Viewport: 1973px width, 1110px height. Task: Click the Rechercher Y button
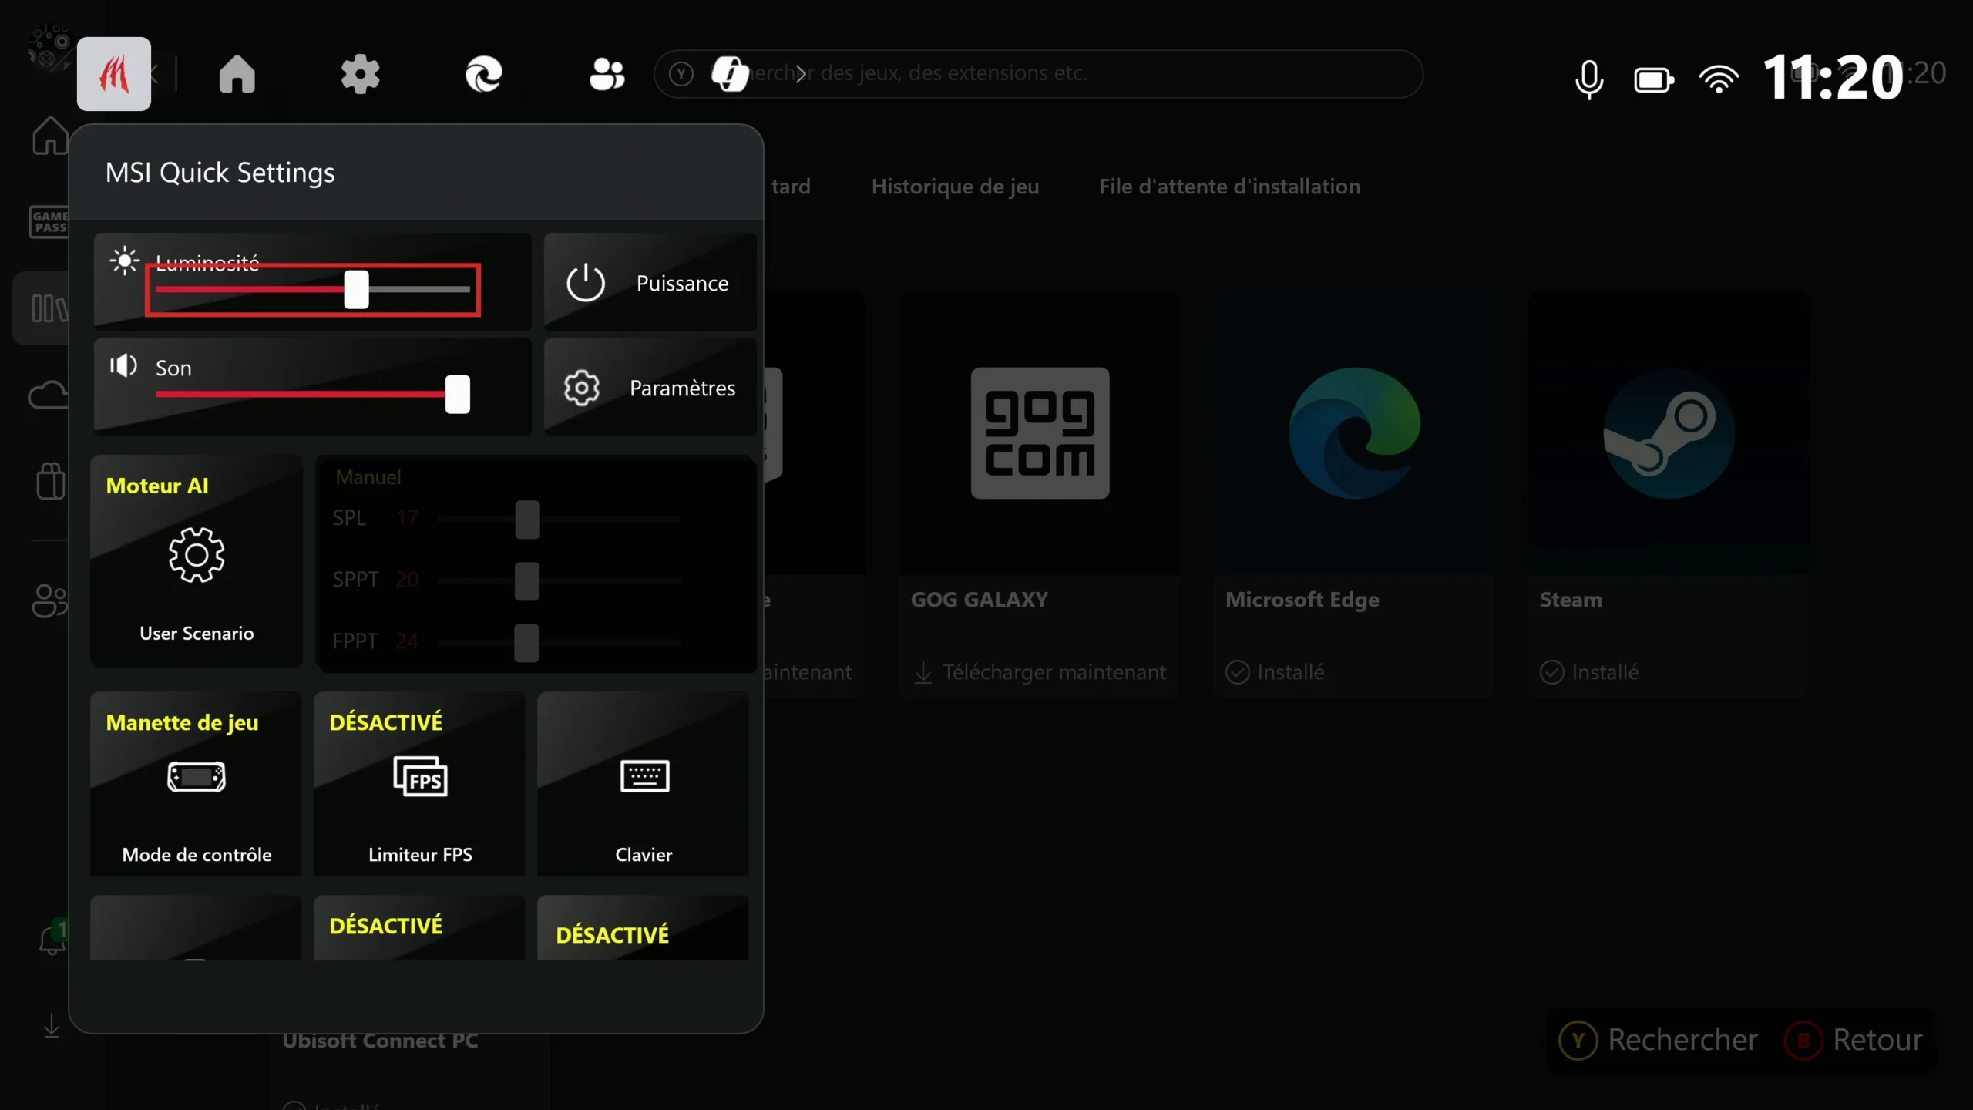(1659, 1040)
